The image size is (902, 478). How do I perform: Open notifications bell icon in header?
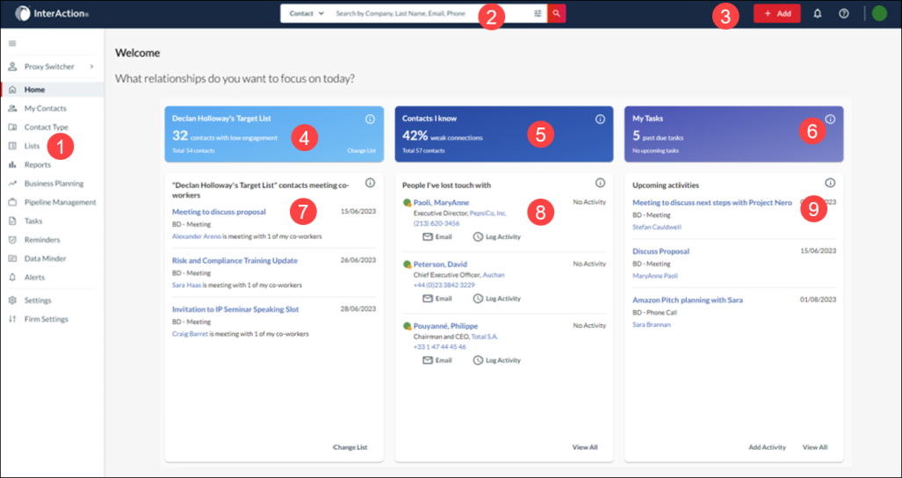click(818, 14)
